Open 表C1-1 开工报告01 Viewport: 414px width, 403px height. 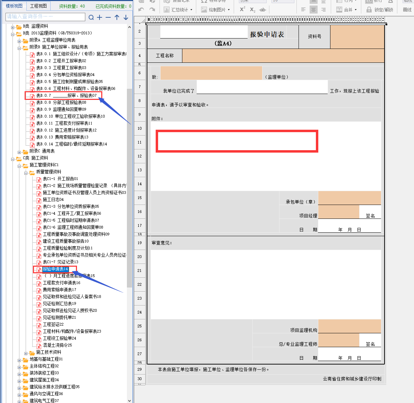pyautogui.click(x=60, y=179)
